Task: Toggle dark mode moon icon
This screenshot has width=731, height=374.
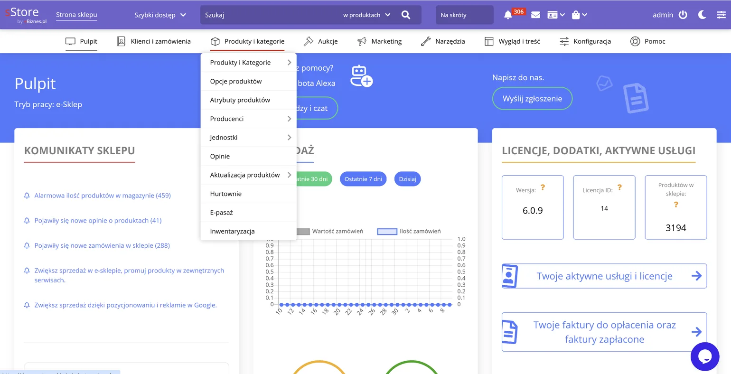Action: pos(702,15)
